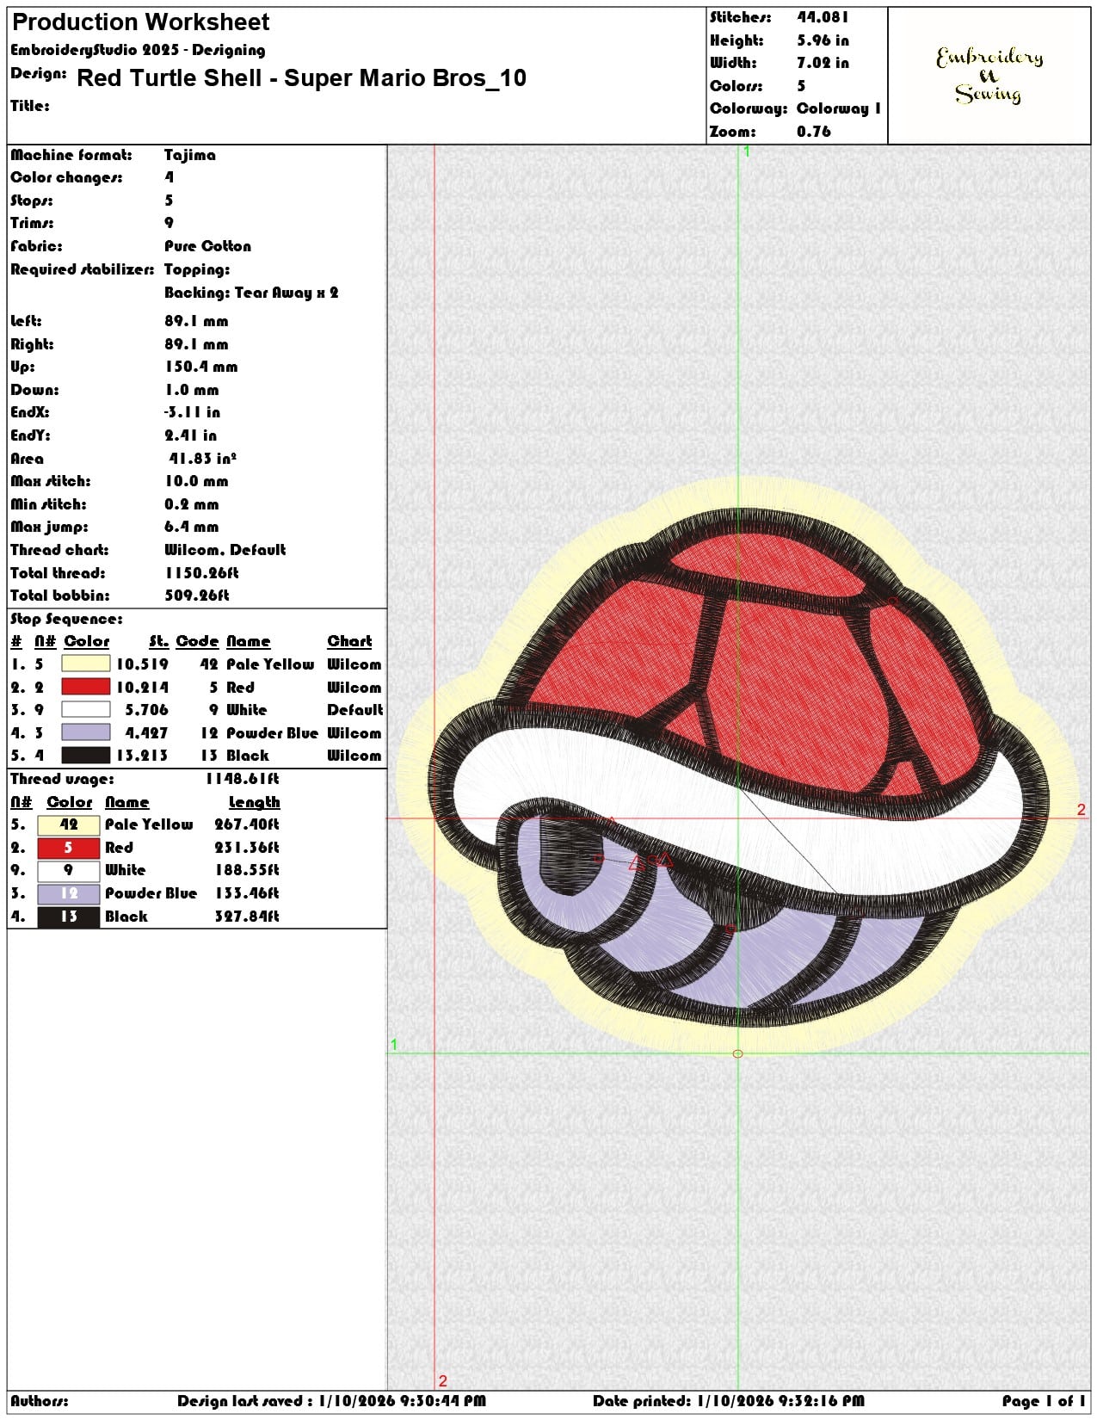Click stitch count '10,519' for Pale Yellow
This screenshot has width=1097, height=1420.
tap(143, 664)
